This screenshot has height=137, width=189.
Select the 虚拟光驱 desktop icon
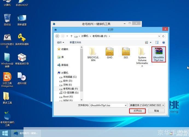22,78
